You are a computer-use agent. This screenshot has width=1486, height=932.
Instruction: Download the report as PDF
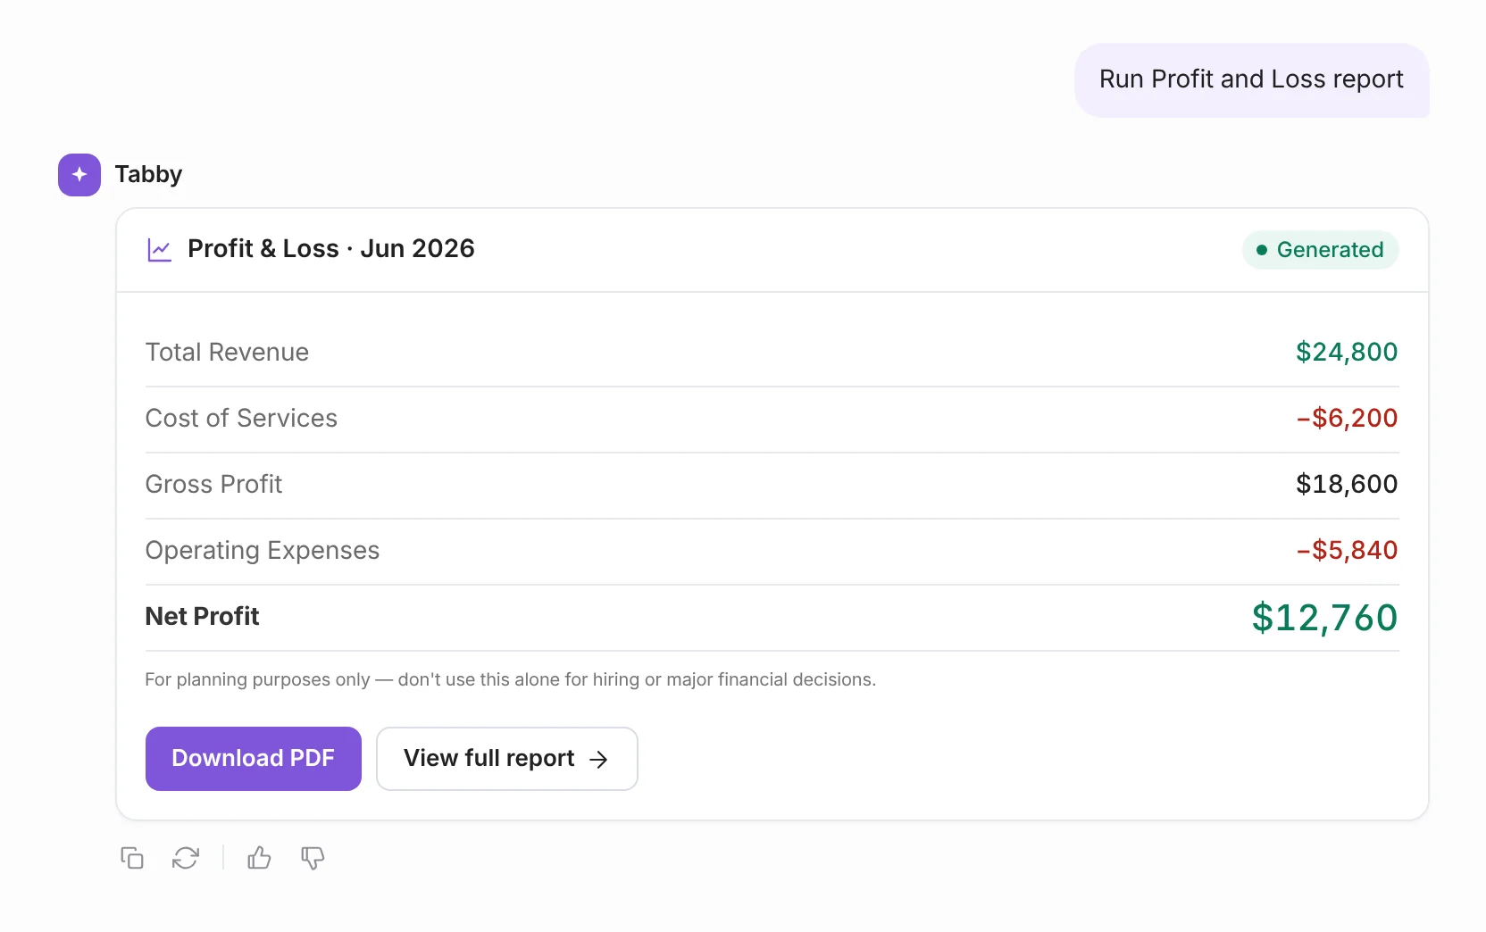point(254,759)
